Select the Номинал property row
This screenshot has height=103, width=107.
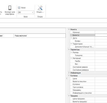pos(89,32)
